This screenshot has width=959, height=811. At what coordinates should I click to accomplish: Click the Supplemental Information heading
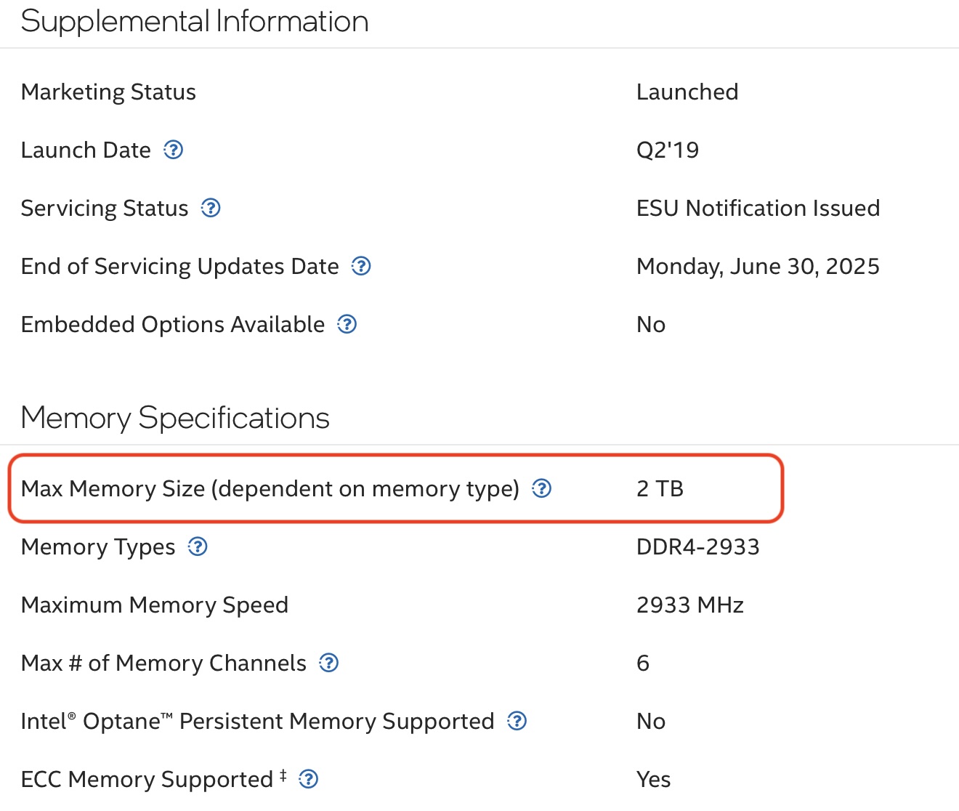[x=195, y=22]
